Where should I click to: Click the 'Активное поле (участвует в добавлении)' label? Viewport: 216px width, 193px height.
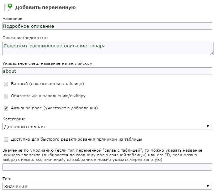pyautogui.click(x=54, y=108)
